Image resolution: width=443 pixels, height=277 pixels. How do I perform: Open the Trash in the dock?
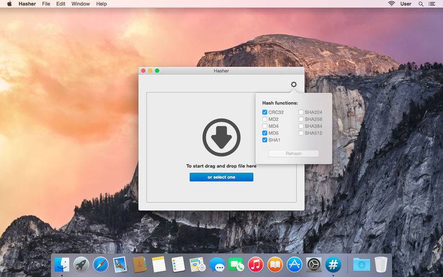point(380,264)
